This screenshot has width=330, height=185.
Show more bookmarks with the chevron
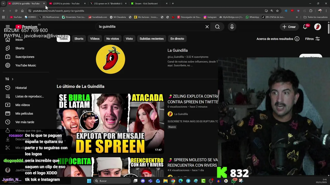tap(297, 17)
